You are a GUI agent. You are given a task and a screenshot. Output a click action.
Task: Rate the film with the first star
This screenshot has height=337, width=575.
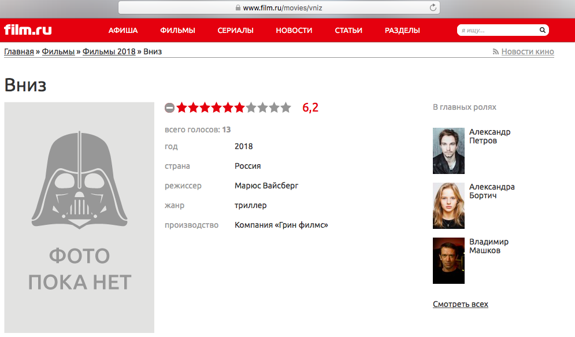[182, 108]
